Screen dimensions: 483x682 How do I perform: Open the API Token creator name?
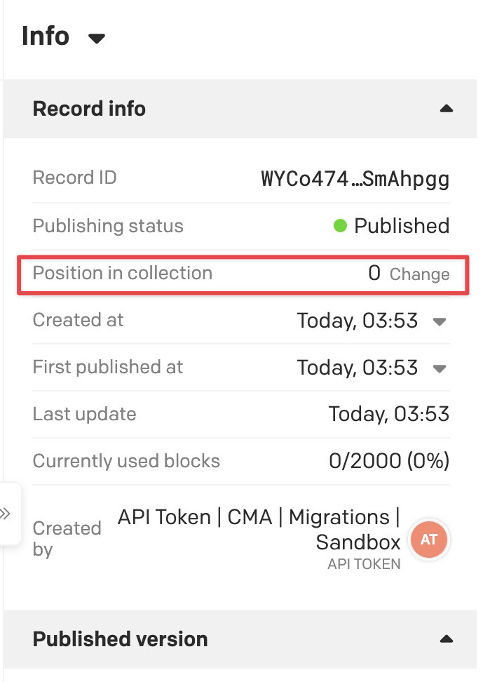click(x=259, y=529)
